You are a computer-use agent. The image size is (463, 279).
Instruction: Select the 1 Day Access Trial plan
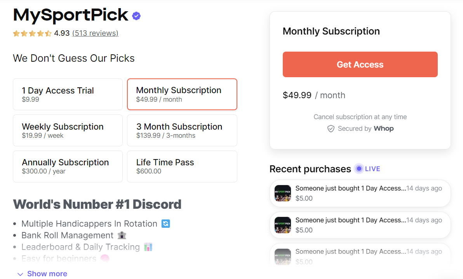pos(68,94)
